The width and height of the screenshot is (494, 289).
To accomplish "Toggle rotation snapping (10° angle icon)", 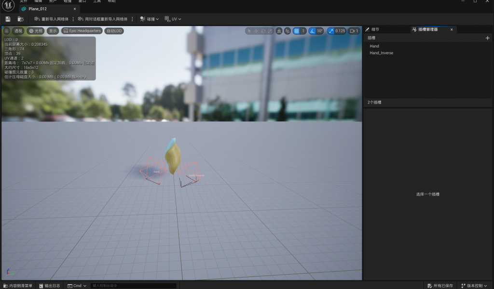I will pyautogui.click(x=312, y=31).
